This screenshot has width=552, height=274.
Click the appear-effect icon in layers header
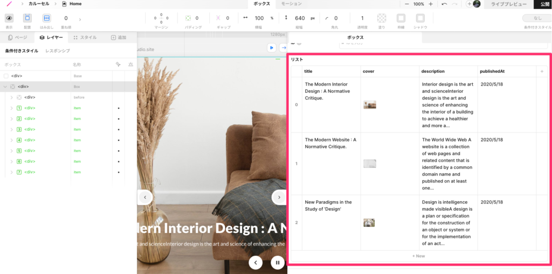click(x=131, y=65)
